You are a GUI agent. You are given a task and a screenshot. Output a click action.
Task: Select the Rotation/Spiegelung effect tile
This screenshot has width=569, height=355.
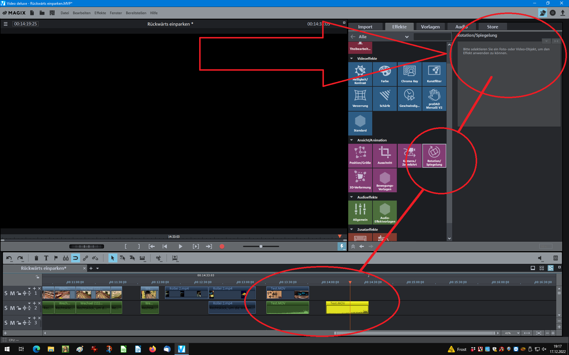(434, 156)
